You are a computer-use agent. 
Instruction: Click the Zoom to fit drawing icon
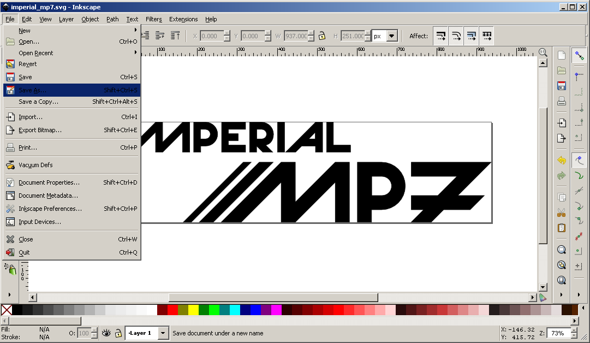[561, 265]
